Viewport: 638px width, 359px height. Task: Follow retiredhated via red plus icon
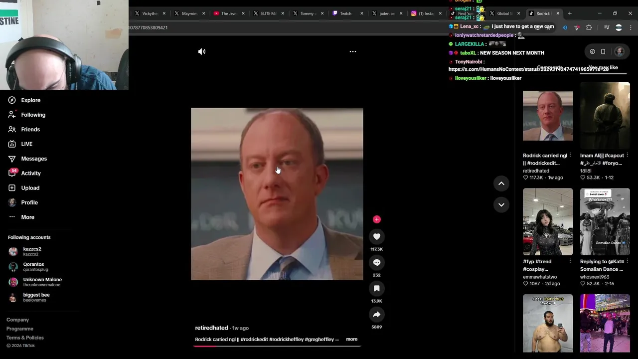coord(377,219)
